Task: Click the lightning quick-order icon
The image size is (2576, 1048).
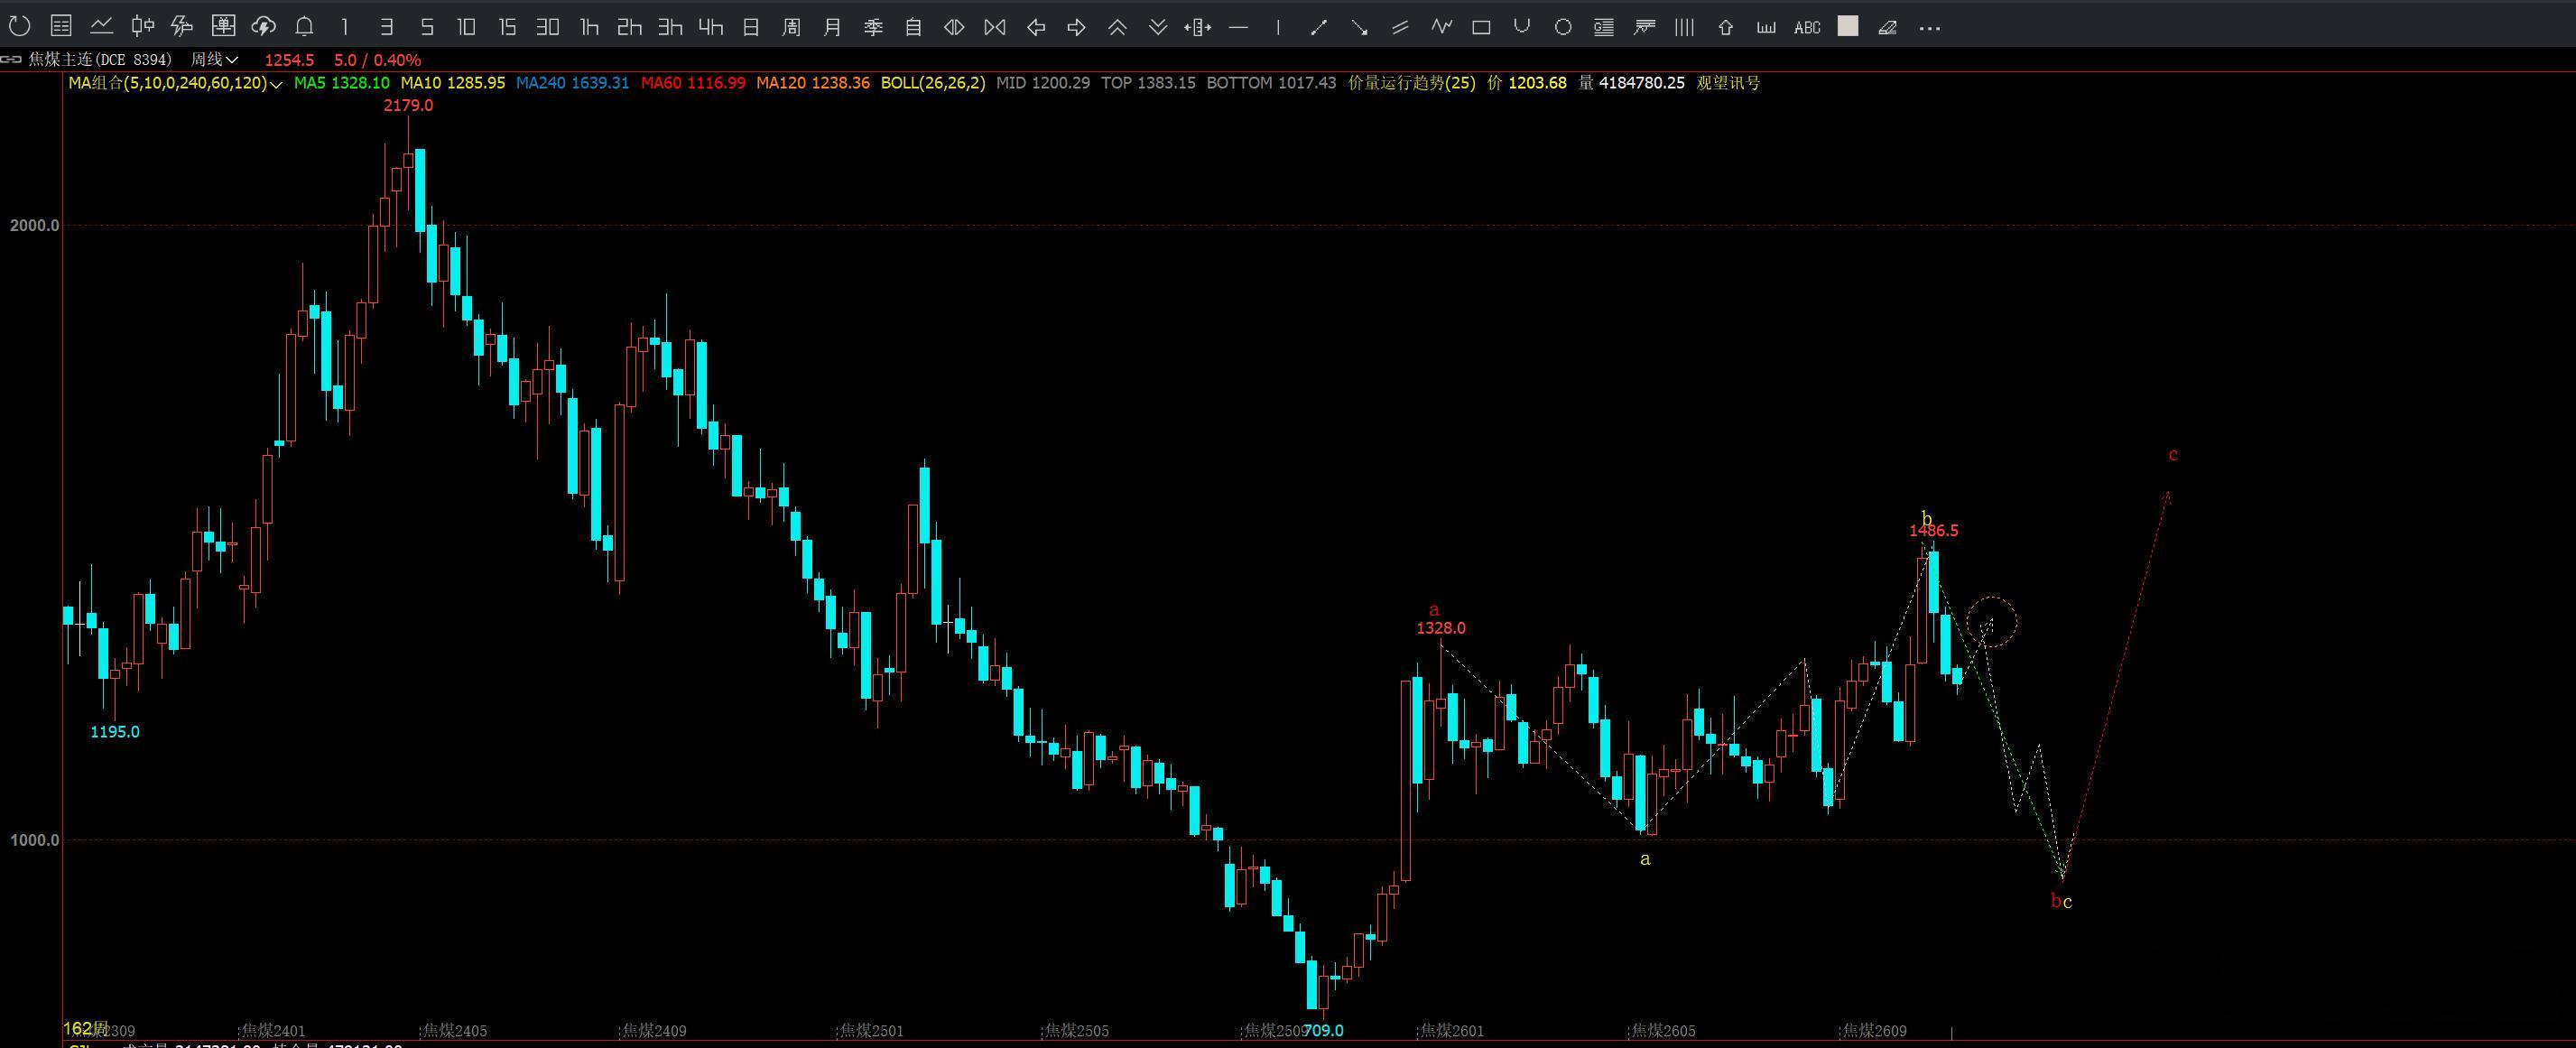Action: [182, 27]
